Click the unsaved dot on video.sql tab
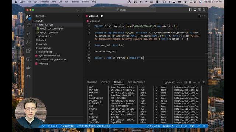Viewport: 236px width, 132px height. pyautogui.click(x=102, y=16)
